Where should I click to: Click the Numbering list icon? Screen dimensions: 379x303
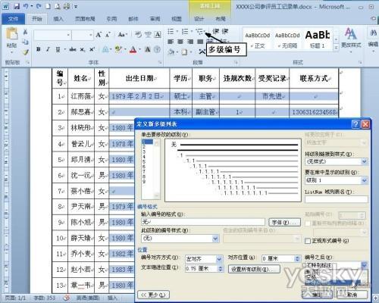185,31
